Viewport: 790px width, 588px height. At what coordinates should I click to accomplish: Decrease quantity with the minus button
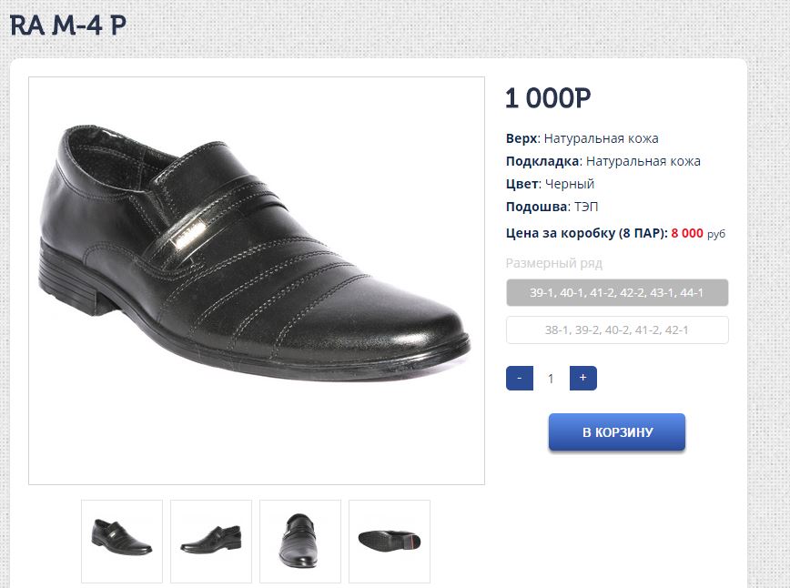pos(519,379)
